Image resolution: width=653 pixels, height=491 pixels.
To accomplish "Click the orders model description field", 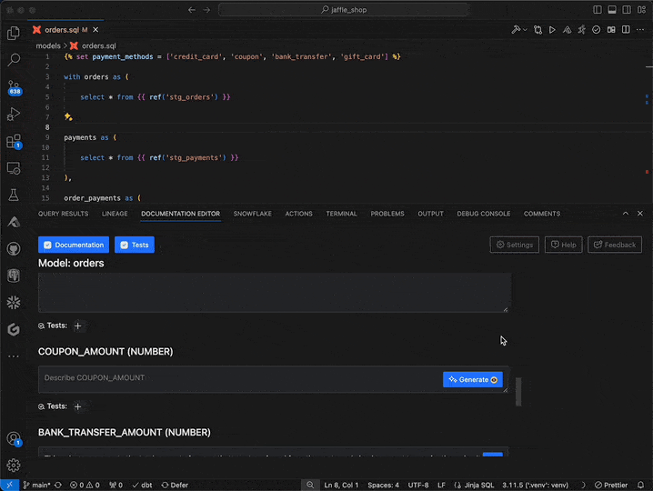I will 273,293.
